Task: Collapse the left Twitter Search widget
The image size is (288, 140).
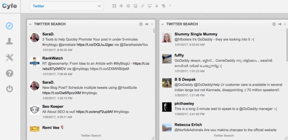Action: pos(30,24)
